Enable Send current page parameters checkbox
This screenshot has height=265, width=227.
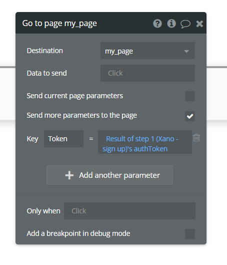click(x=190, y=96)
